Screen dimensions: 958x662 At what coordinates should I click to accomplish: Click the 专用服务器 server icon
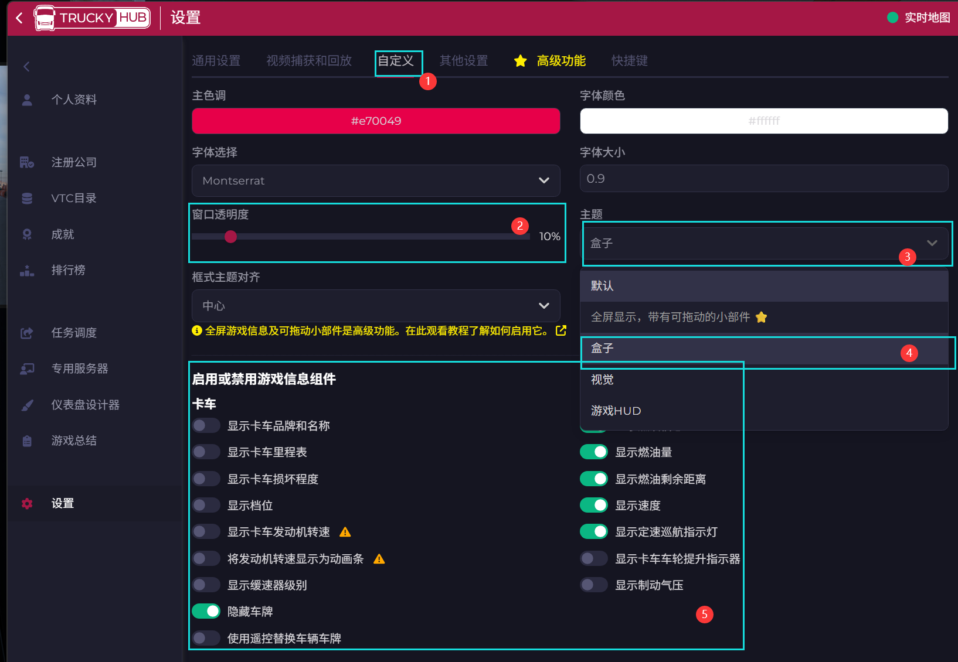tap(27, 369)
